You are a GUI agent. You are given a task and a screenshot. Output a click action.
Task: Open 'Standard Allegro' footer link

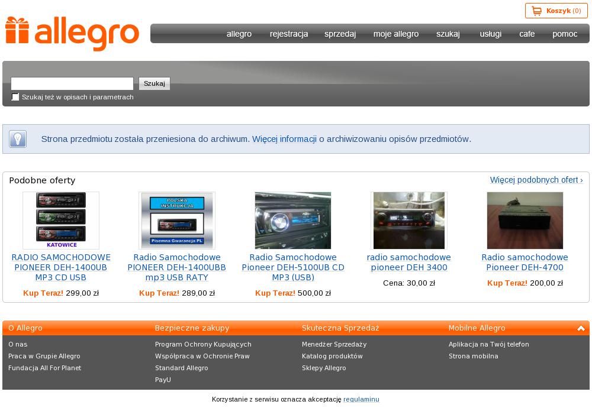[x=182, y=368]
